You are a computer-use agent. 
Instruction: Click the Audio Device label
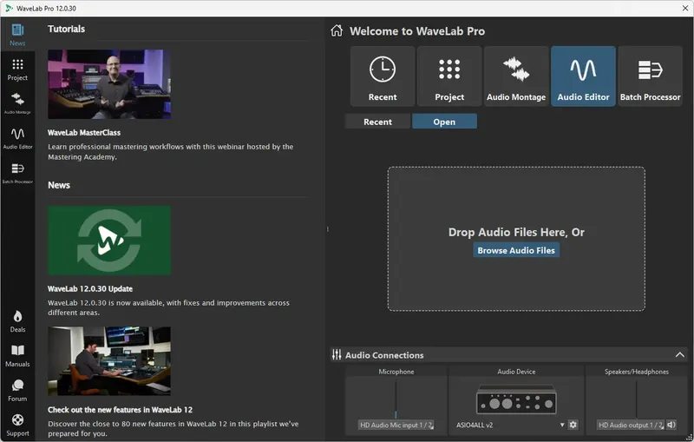pyautogui.click(x=516, y=372)
